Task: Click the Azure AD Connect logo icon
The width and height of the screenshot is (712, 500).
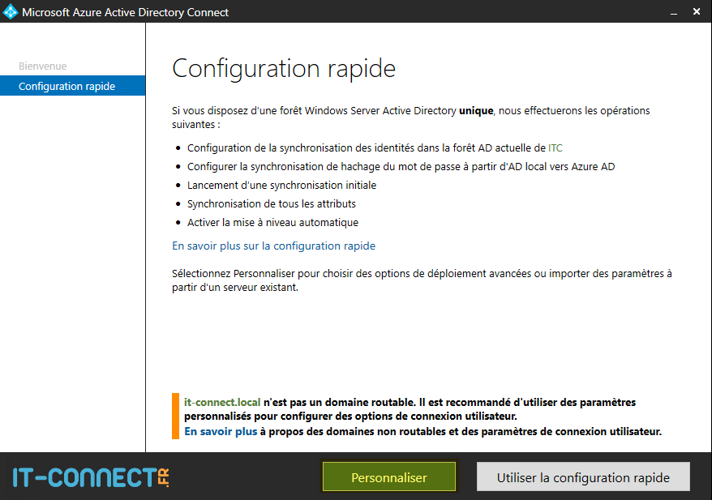Action: (x=11, y=11)
